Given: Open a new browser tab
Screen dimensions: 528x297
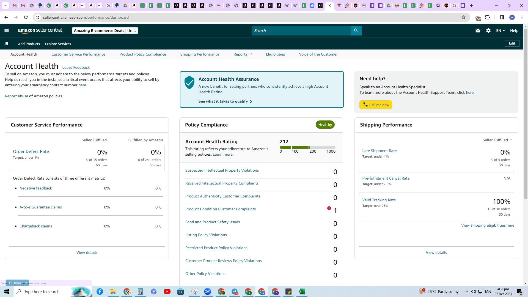Looking at the screenshot, I should (x=471, y=5).
